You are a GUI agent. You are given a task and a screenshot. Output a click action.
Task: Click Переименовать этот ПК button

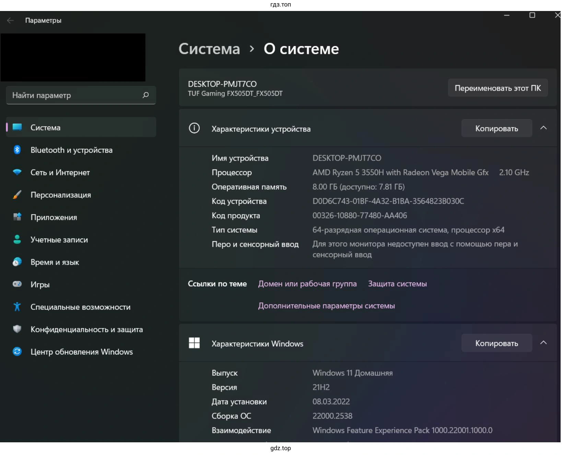coord(497,88)
